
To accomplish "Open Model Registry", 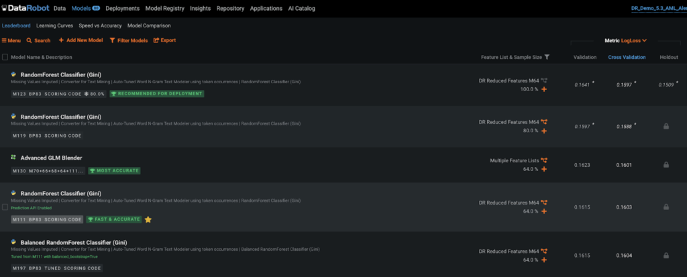I will pos(165,8).
